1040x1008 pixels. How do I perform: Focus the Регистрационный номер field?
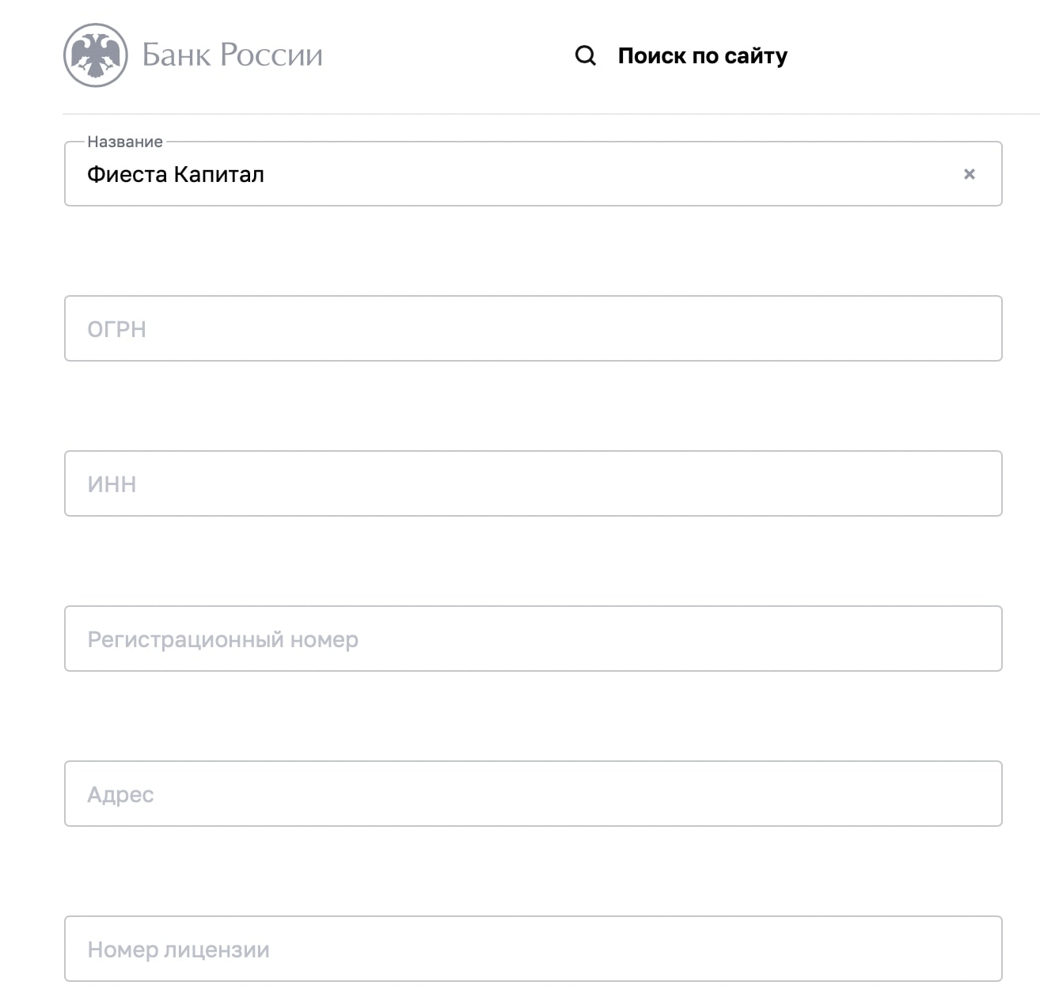533,639
